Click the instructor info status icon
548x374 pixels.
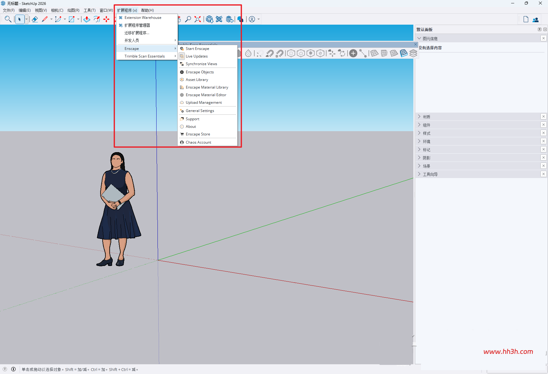click(13, 369)
